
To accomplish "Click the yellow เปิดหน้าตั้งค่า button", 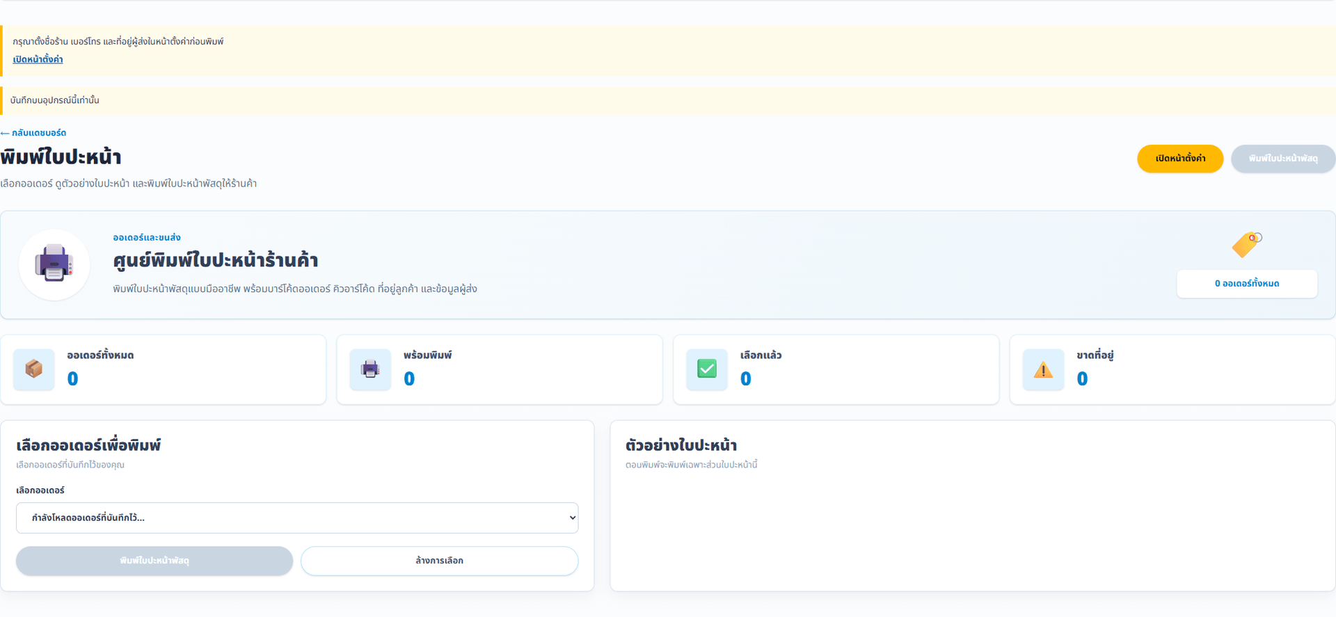I will [x=1180, y=159].
